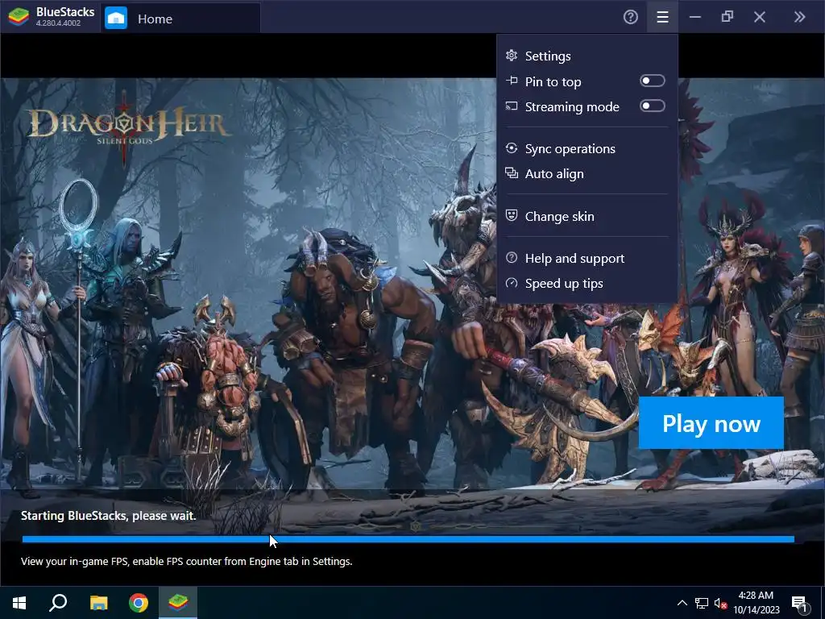The image size is (825, 619).
Task: Restore down the BlueStacks window
Action: pos(728,18)
